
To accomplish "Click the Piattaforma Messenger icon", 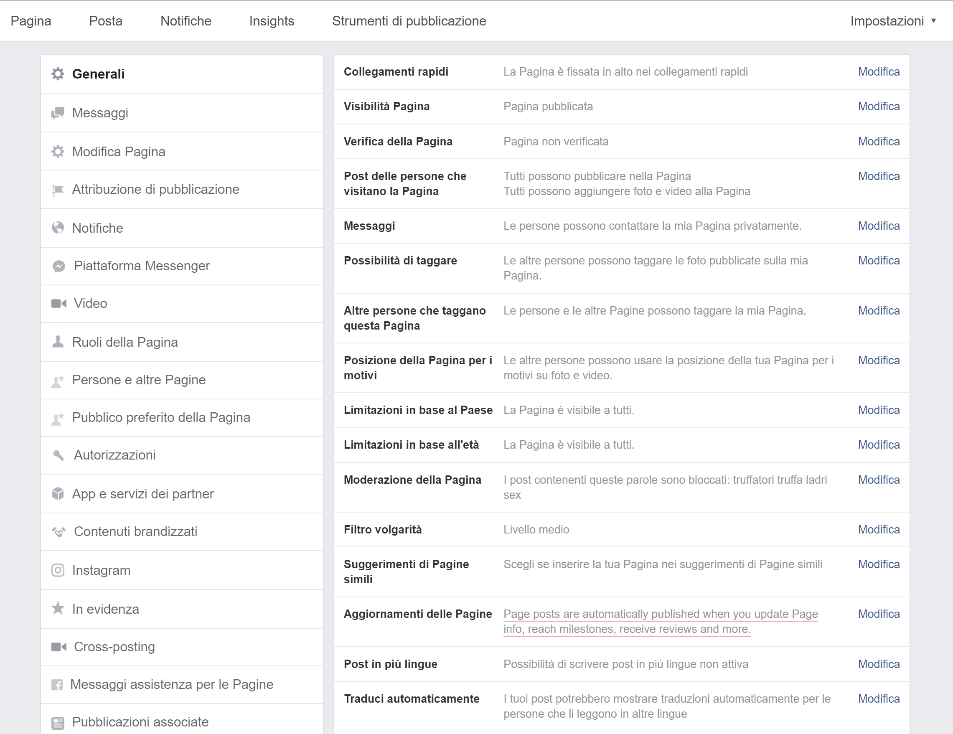I will tap(58, 266).
